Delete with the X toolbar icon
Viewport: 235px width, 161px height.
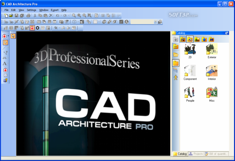(51, 15)
